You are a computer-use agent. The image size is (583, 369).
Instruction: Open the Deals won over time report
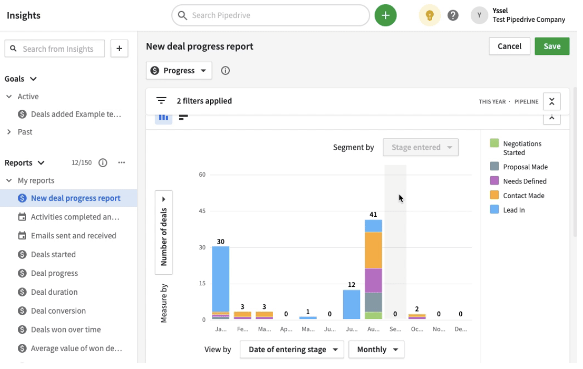pos(63,329)
